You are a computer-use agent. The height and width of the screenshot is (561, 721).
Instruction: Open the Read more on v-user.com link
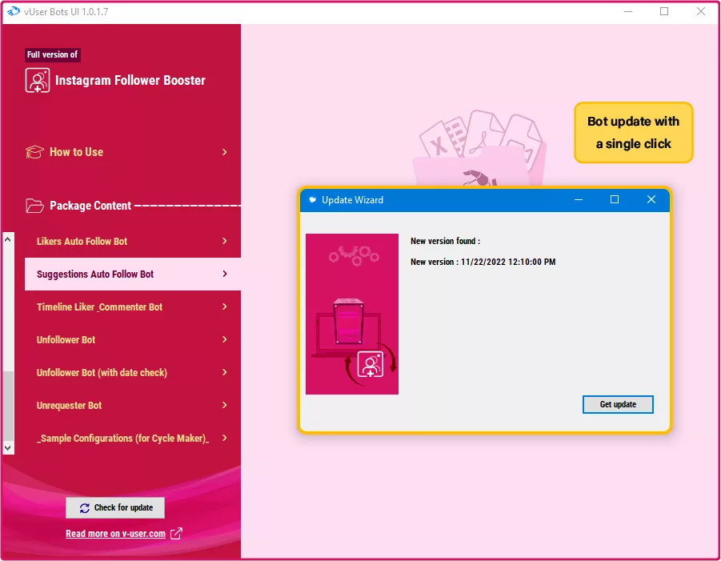pyautogui.click(x=115, y=534)
